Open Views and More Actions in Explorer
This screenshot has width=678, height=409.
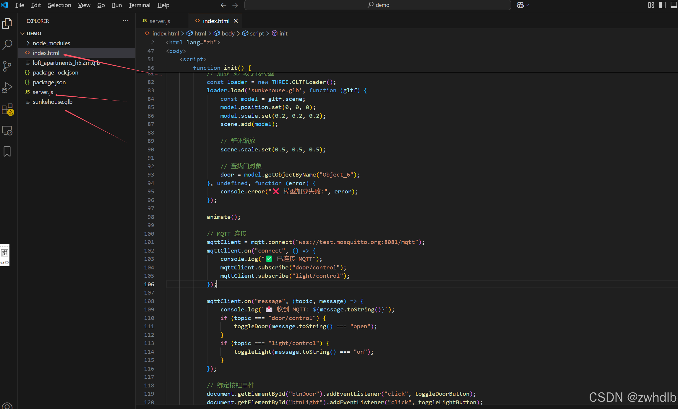126,20
